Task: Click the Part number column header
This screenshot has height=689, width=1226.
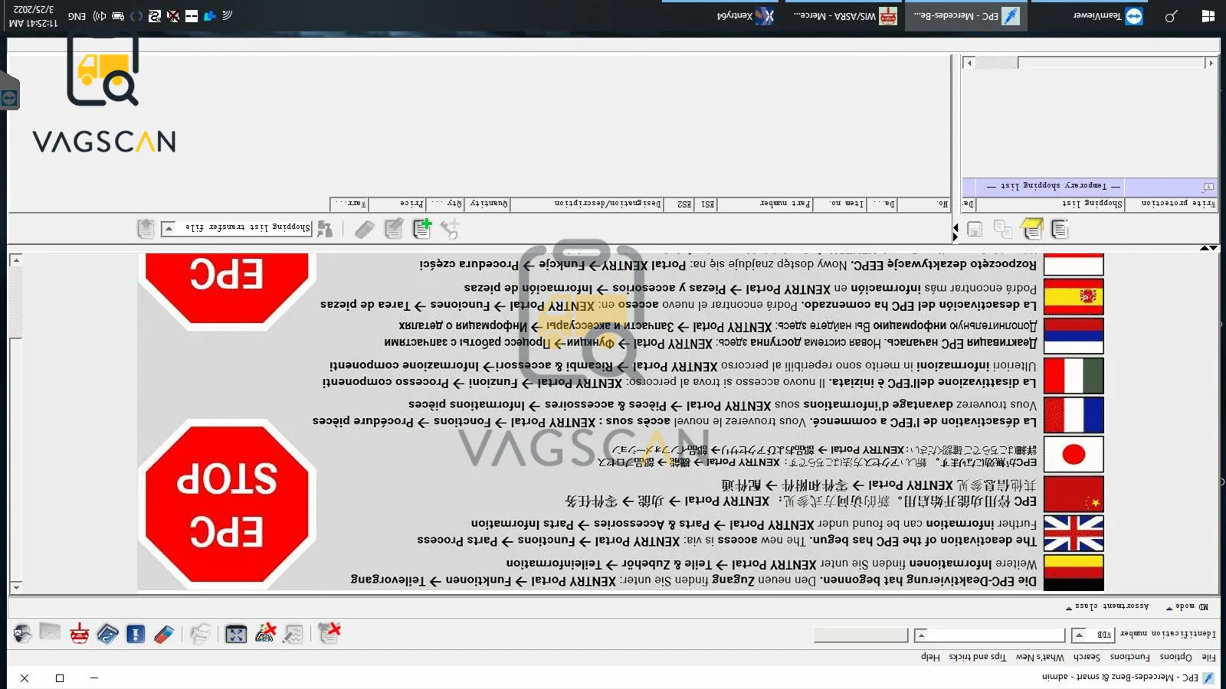Action: coord(774,204)
